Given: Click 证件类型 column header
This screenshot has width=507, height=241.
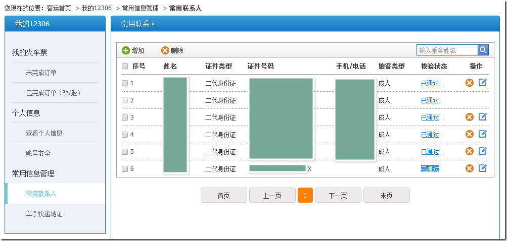Looking at the screenshot, I should click(x=218, y=67).
